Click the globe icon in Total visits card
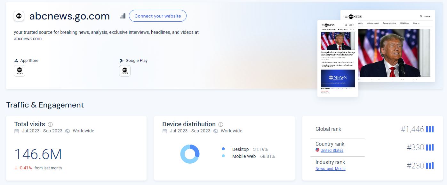The width and height of the screenshot is (447, 185). point(68,131)
